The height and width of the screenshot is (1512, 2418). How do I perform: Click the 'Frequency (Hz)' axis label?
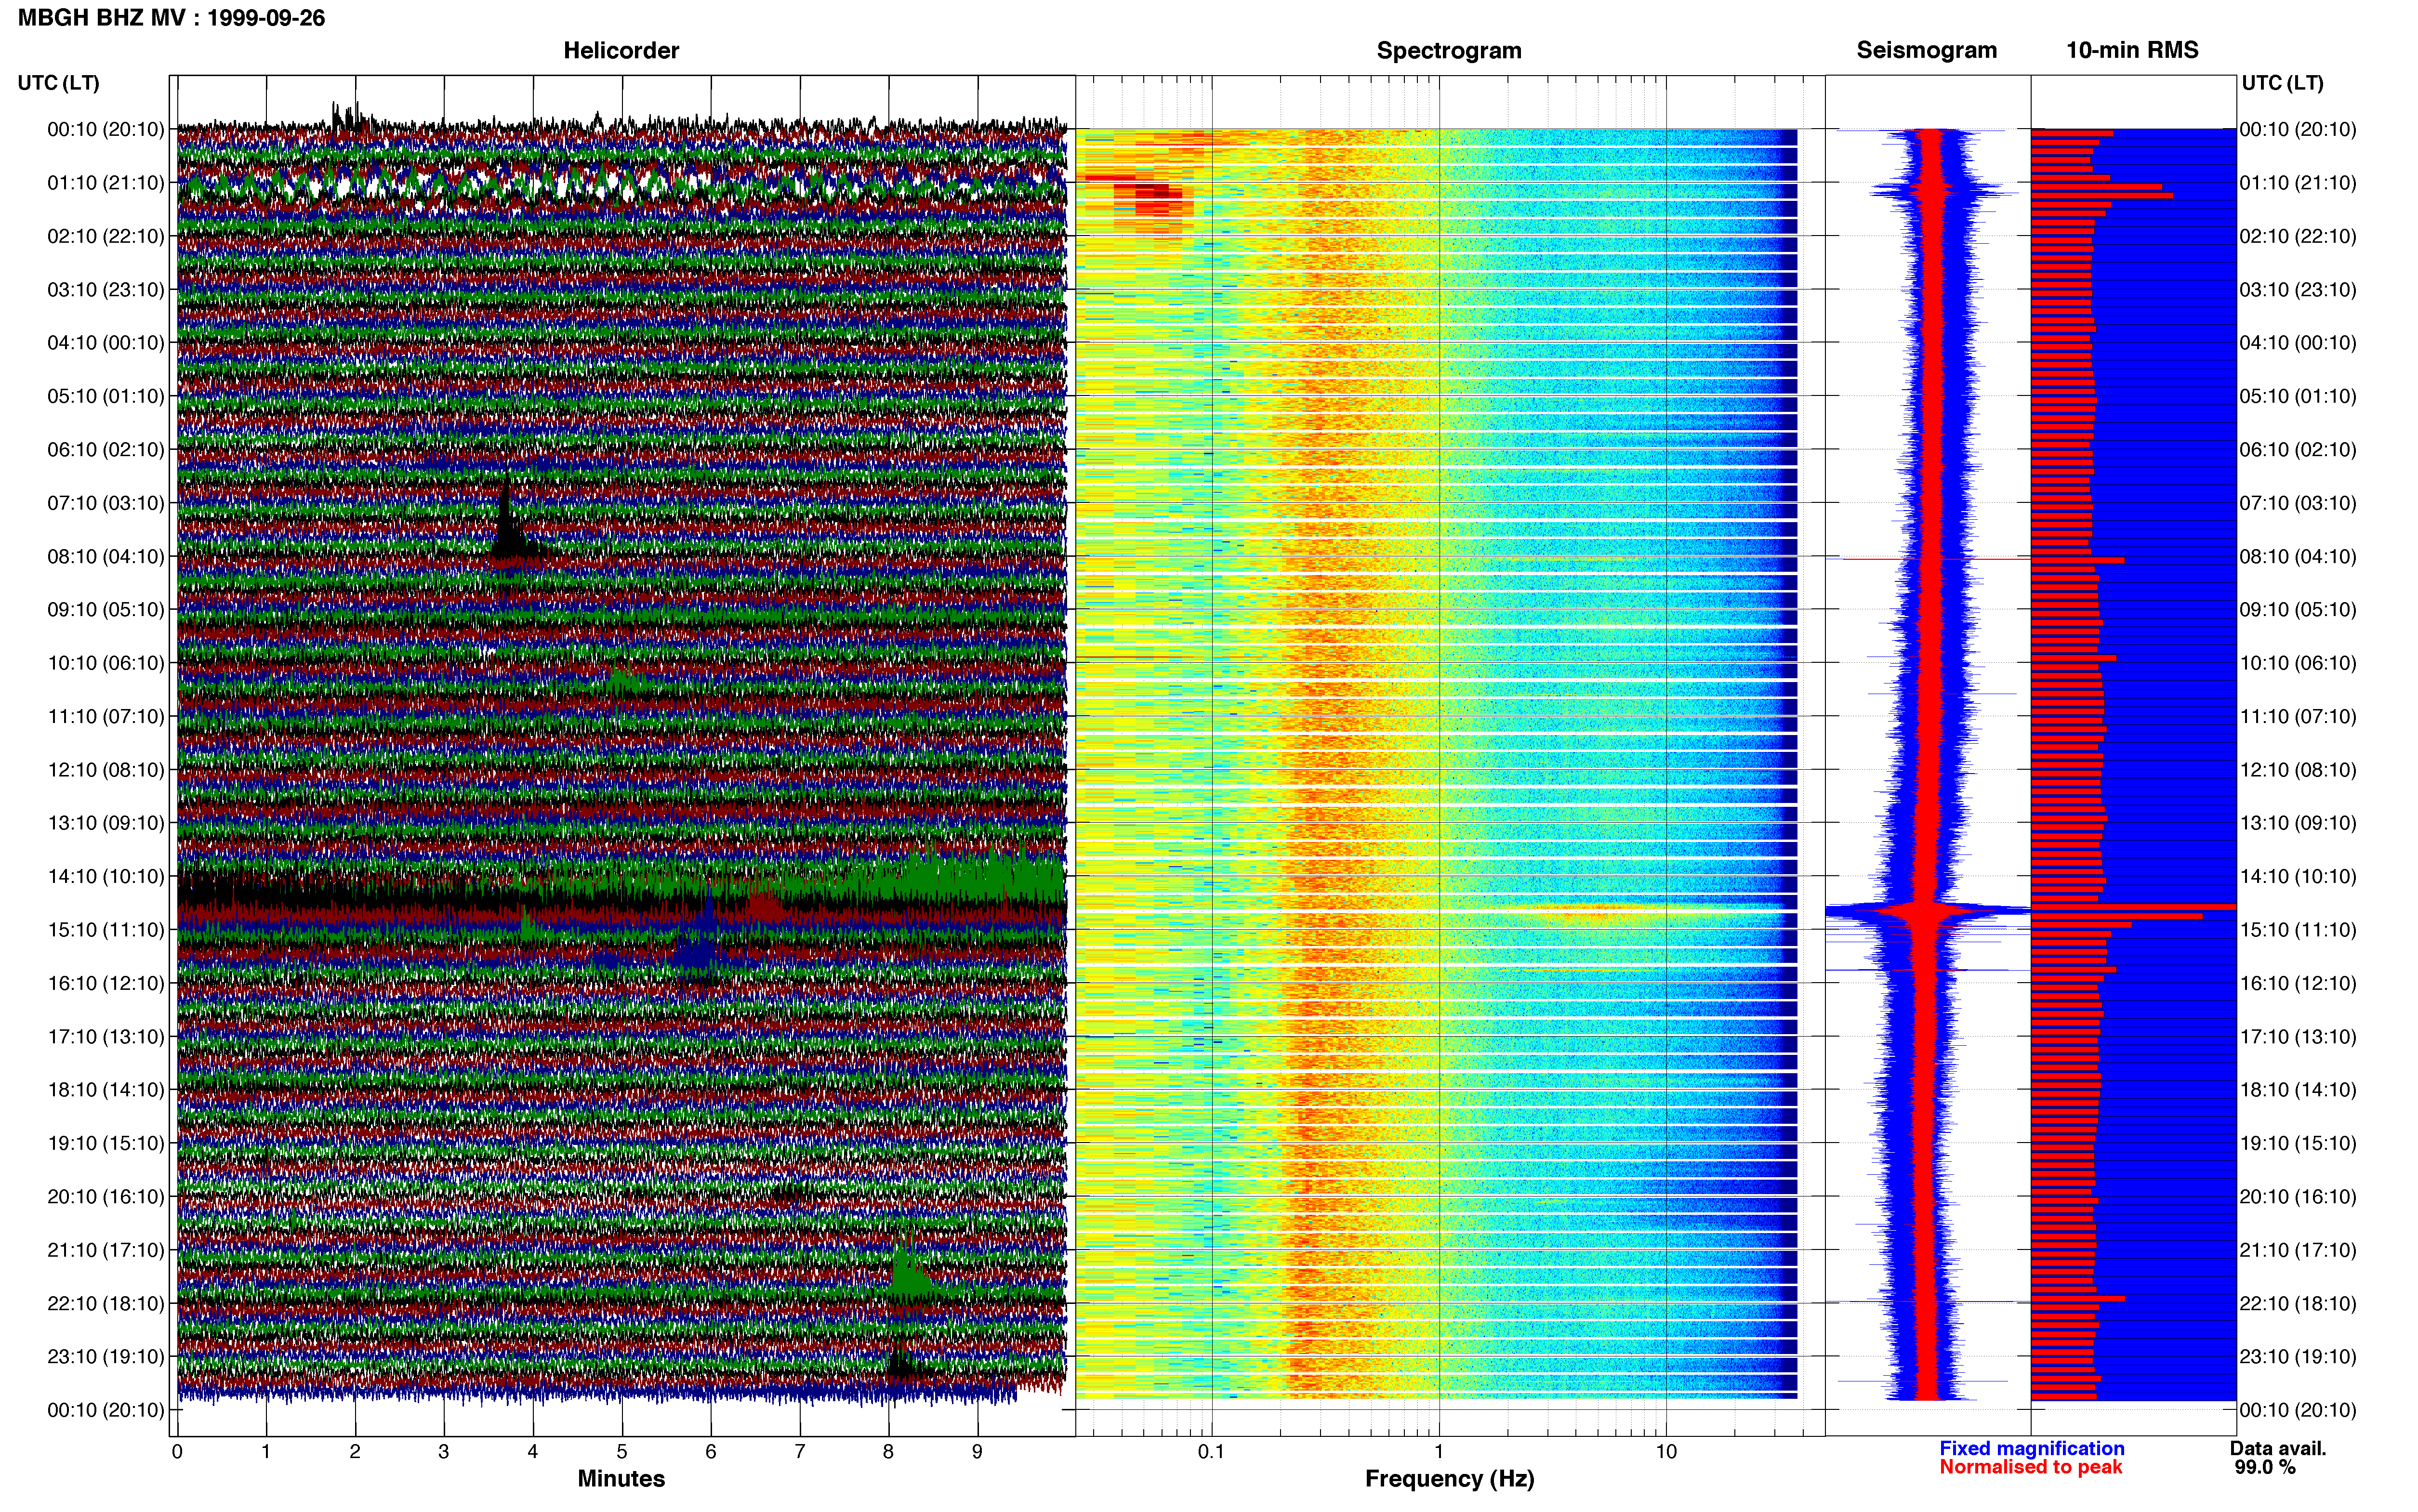point(1449,1479)
